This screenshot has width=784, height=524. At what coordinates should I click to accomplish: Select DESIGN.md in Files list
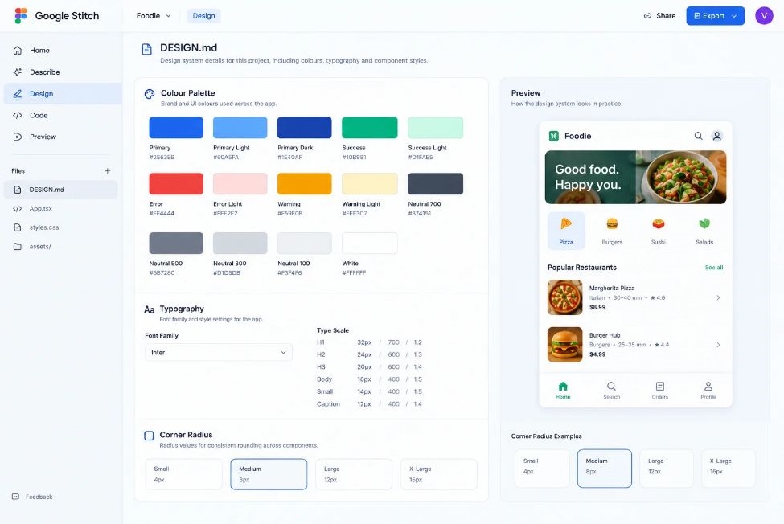click(61, 190)
